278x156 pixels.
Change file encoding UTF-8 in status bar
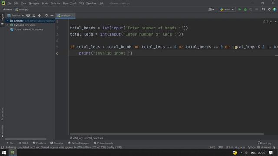pyautogui.click(x=229, y=147)
